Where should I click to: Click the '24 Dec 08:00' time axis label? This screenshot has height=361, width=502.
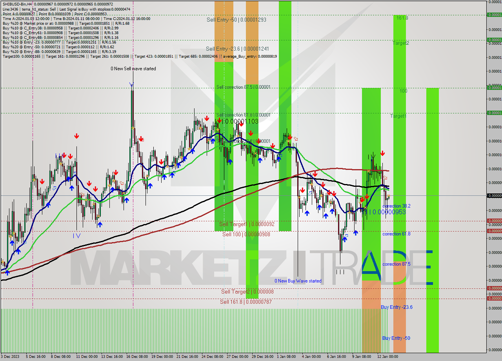[x=213, y=357]
